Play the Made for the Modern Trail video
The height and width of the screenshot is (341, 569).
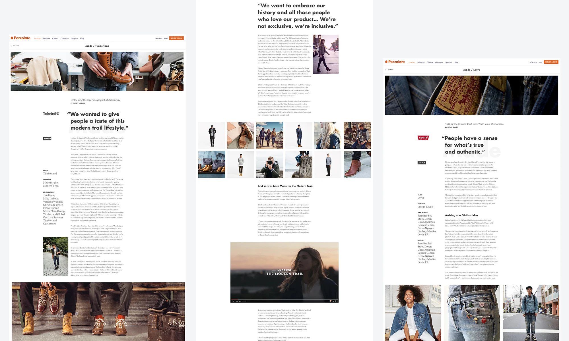point(233,301)
